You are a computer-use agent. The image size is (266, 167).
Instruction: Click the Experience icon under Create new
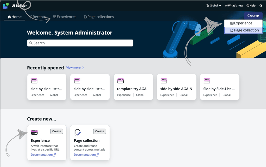click(x=34, y=132)
